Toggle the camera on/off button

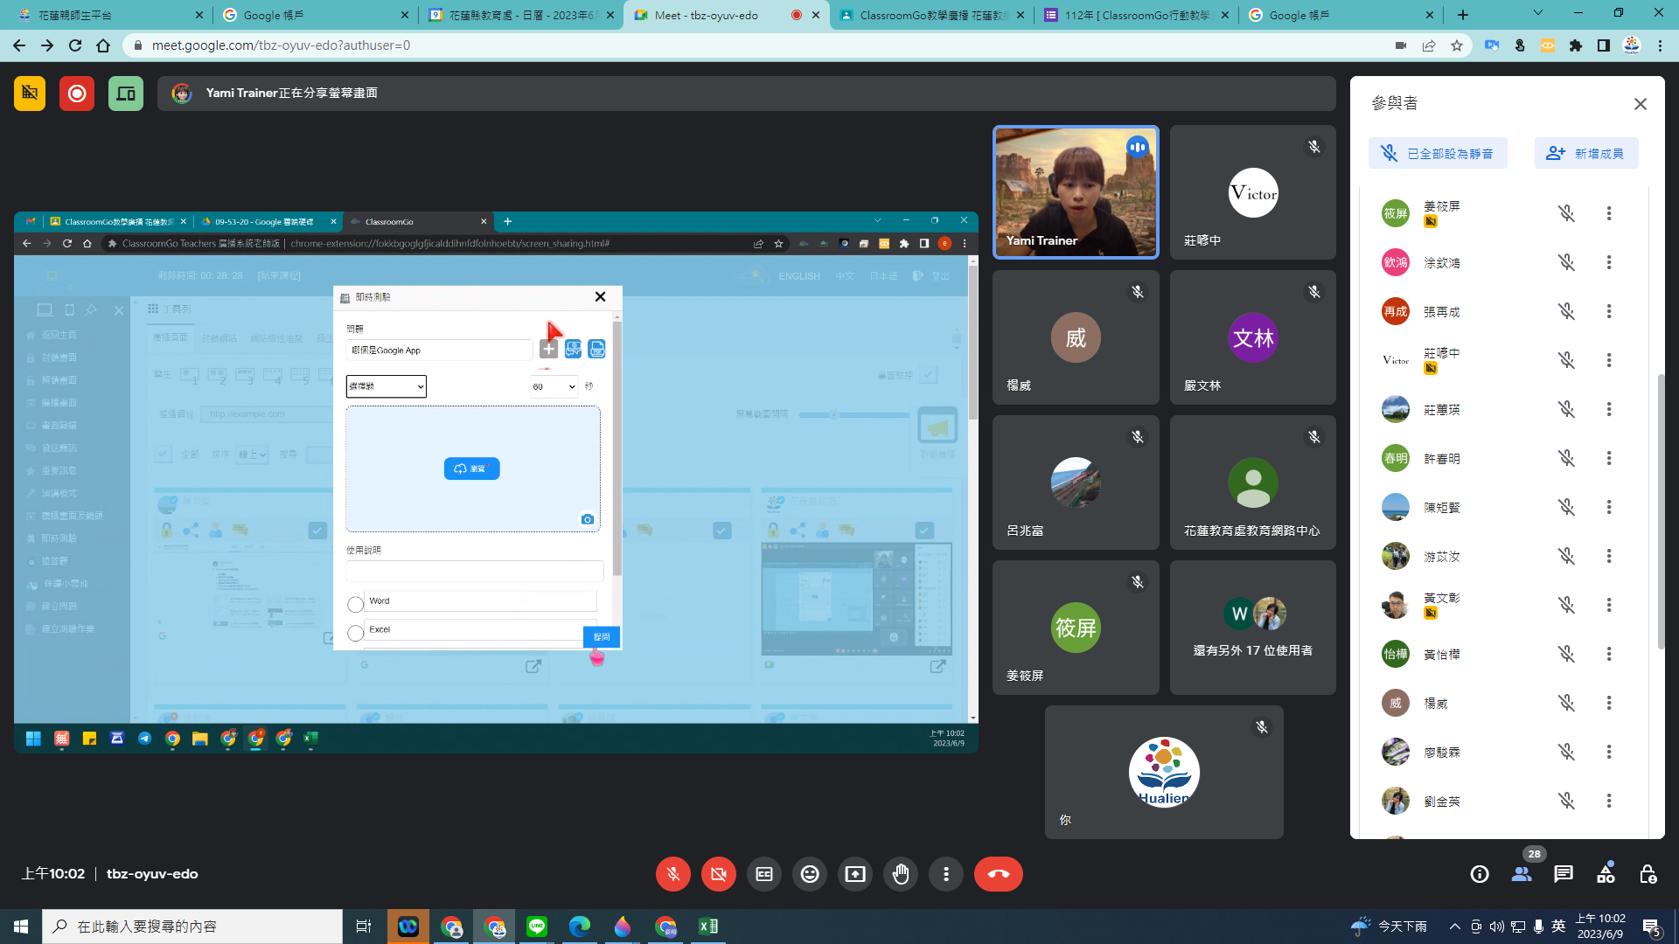click(718, 874)
